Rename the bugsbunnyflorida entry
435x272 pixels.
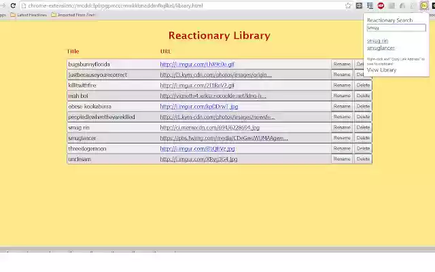(x=342, y=64)
